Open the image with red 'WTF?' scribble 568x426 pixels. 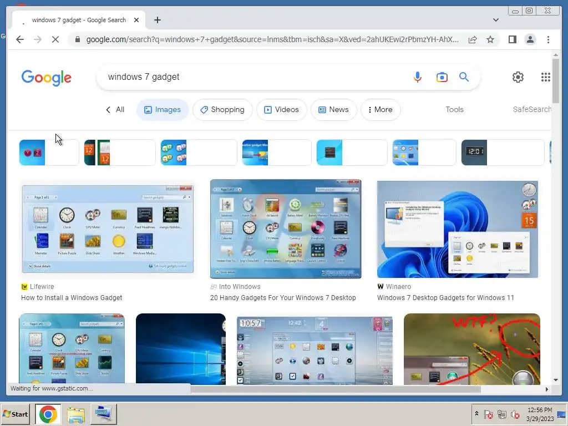[472, 349]
